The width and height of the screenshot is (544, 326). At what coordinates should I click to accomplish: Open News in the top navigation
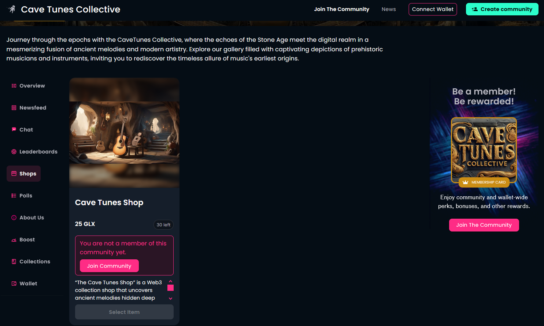tap(389, 9)
